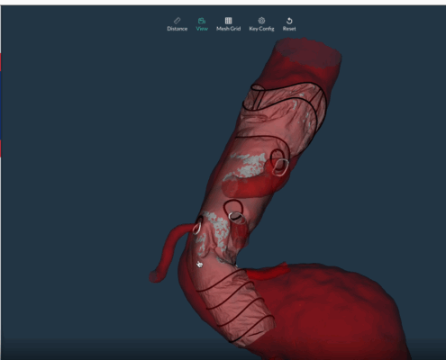Click the "Distance" text label
The height and width of the screenshot is (360, 446).
[177, 29]
